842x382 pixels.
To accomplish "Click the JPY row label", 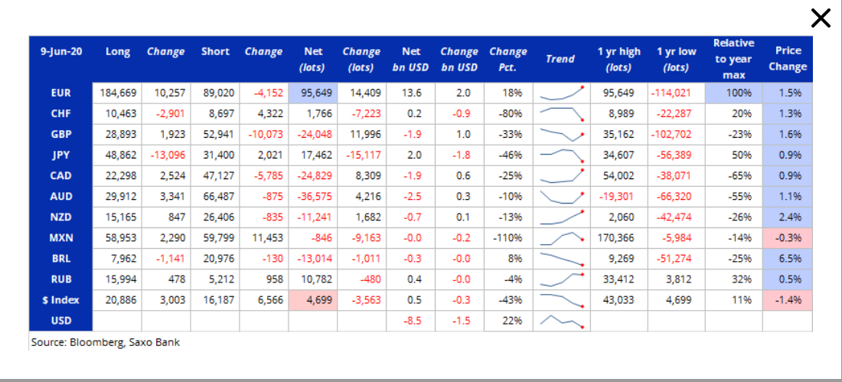I will (61, 155).
